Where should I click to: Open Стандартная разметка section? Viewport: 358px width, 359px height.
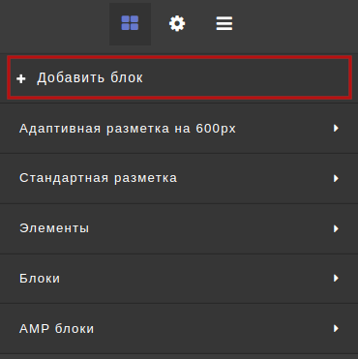tap(179, 178)
